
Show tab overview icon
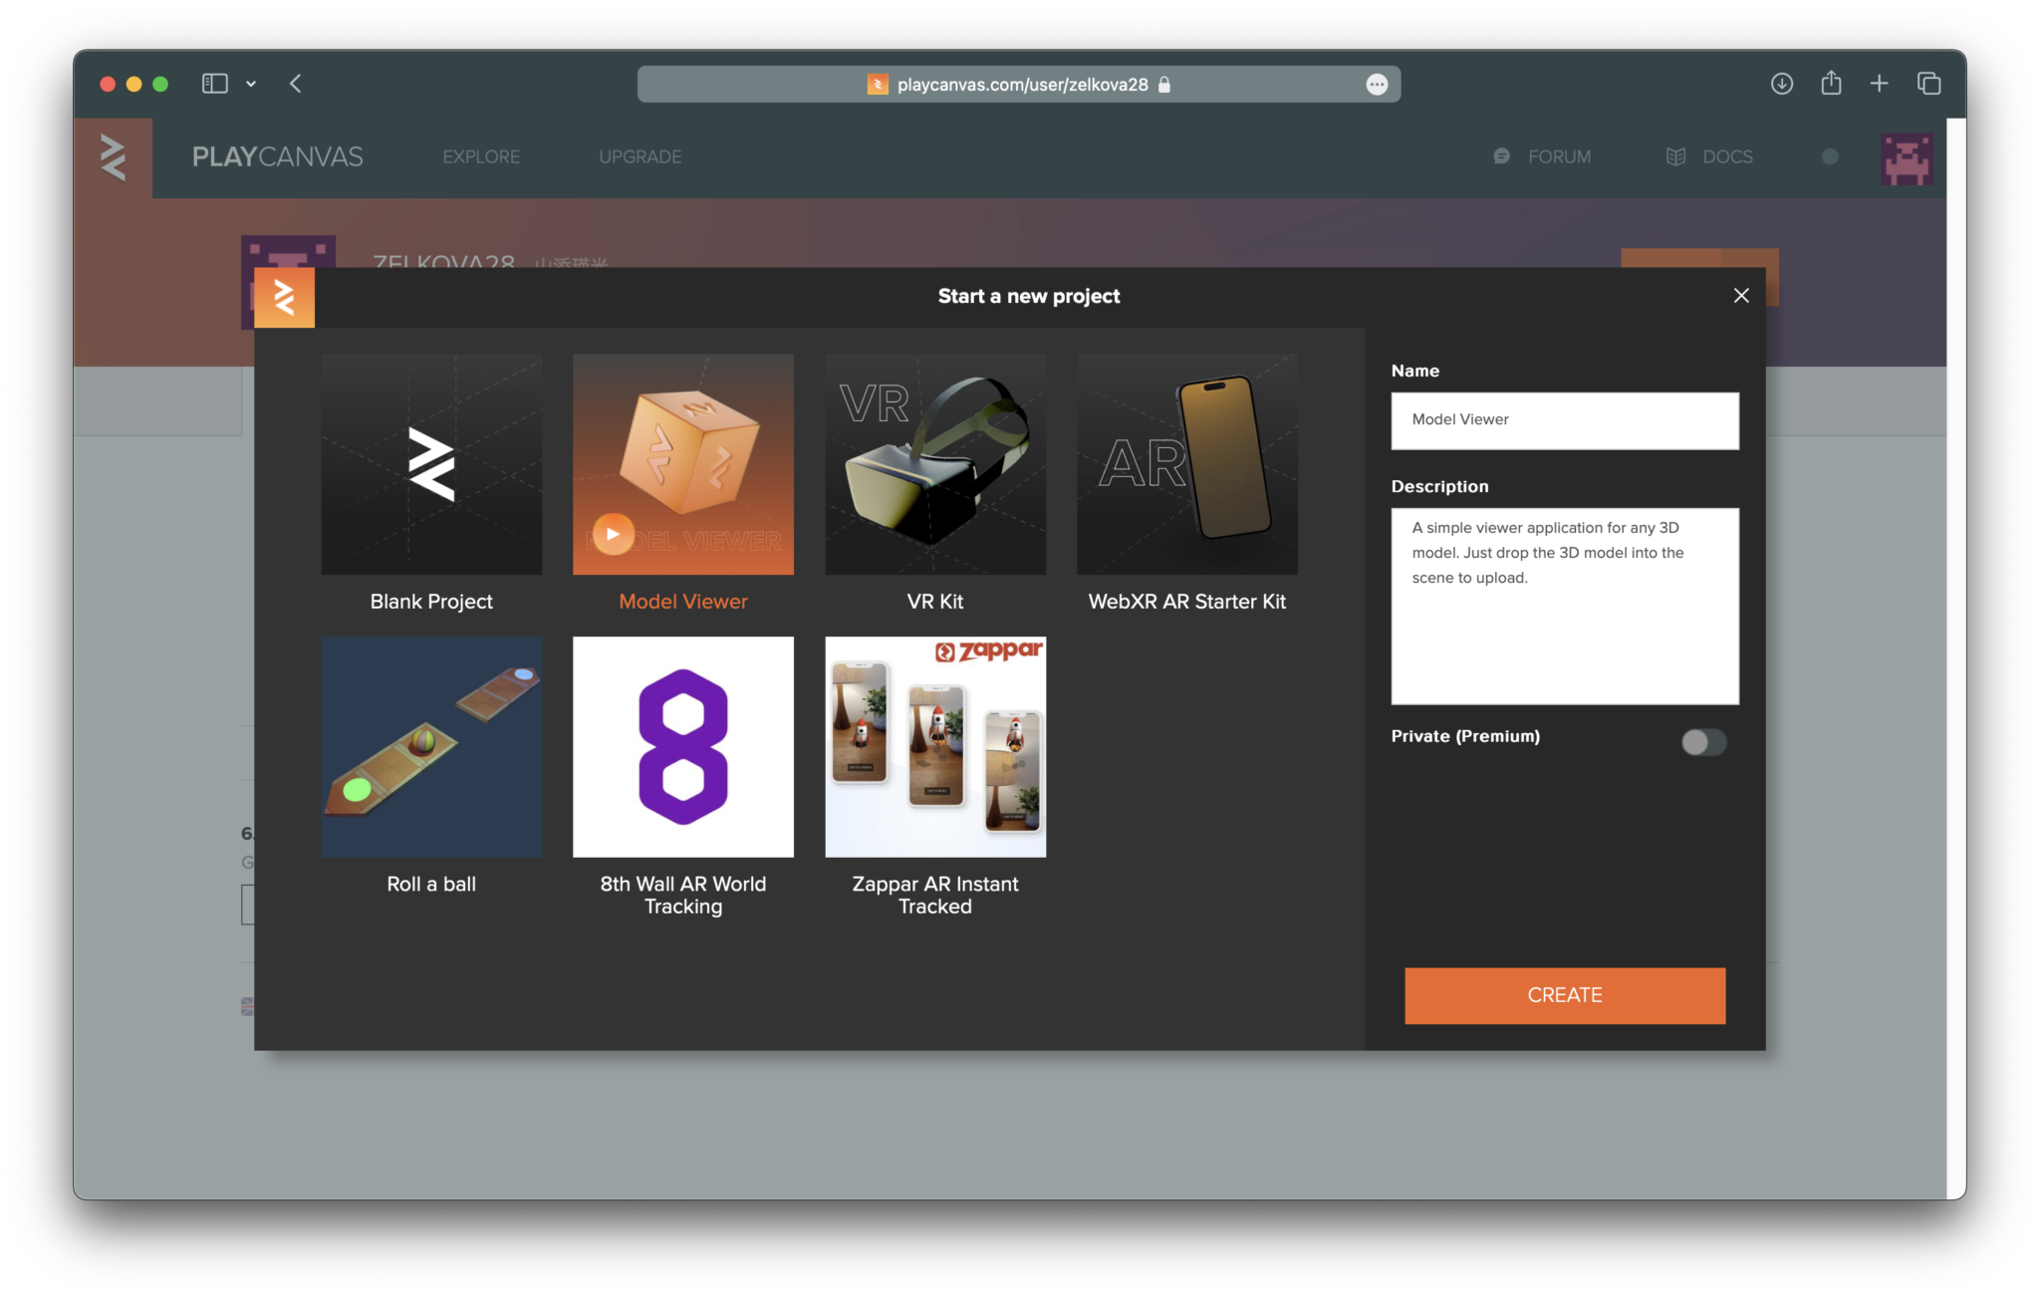point(1928,84)
